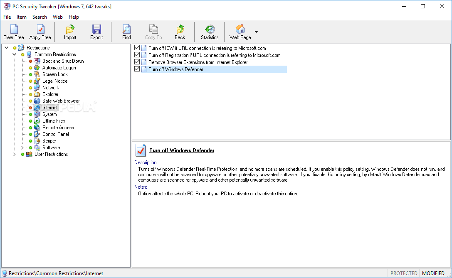
Task: Select Turn off ICW list row text
Action: tap(207, 48)
